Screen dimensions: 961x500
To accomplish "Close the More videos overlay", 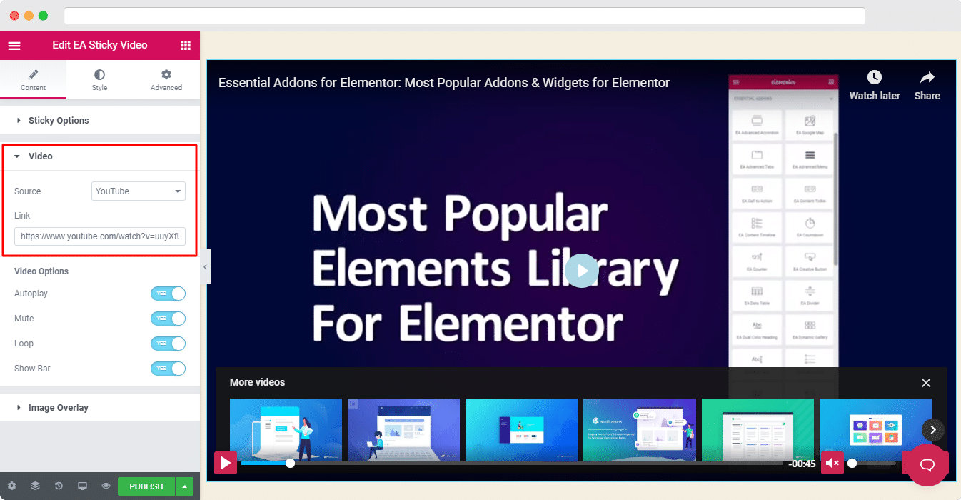I will click(x=926, y=383).
